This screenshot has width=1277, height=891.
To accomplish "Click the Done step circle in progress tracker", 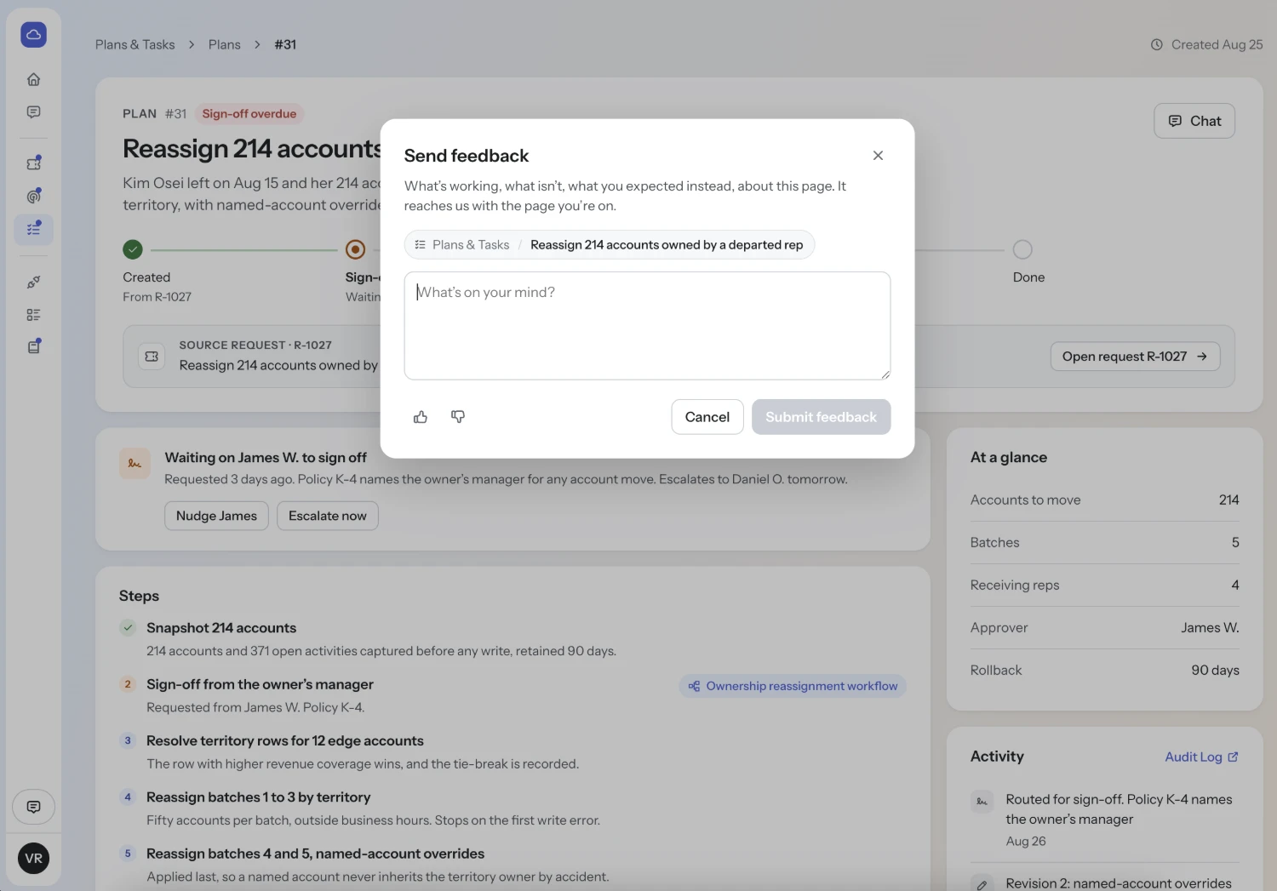I will [x=1022, y=249].
